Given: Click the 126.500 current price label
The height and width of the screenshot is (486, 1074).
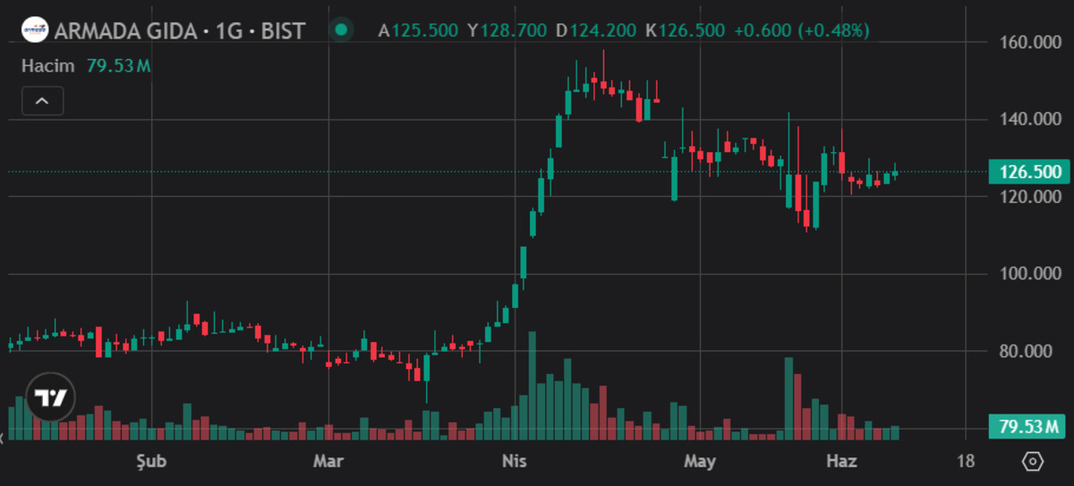Looking at the screenshot, I should click(x=1029, y=172).
